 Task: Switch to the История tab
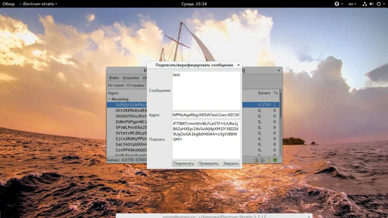[x=116, y=85]
